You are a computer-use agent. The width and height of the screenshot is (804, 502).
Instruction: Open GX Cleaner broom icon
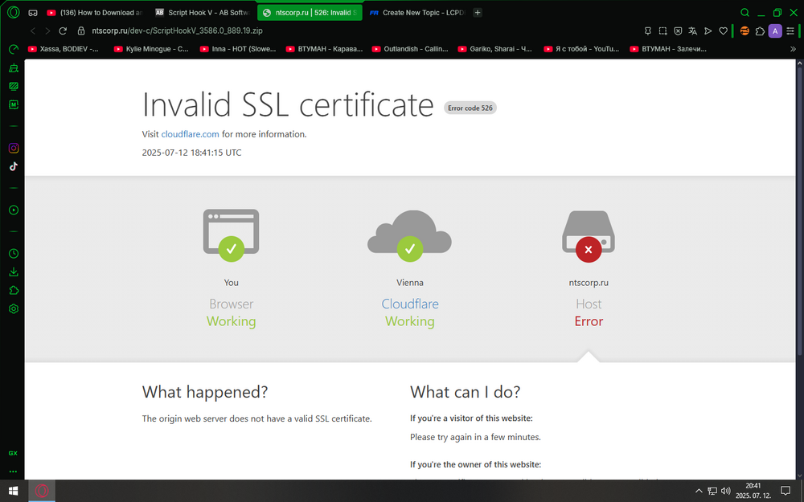point(14,67)
